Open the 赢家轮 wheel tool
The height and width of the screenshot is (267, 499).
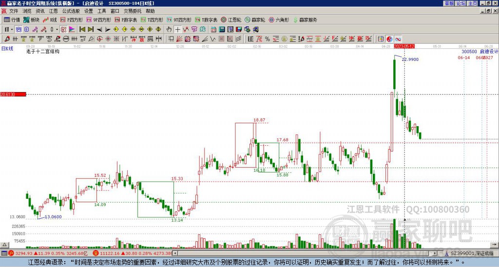coord(255,19)
